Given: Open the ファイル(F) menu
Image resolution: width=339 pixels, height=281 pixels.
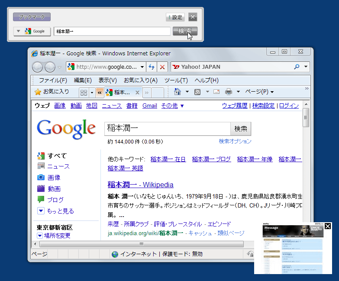Looking at the screenshot, I should 53,80.
